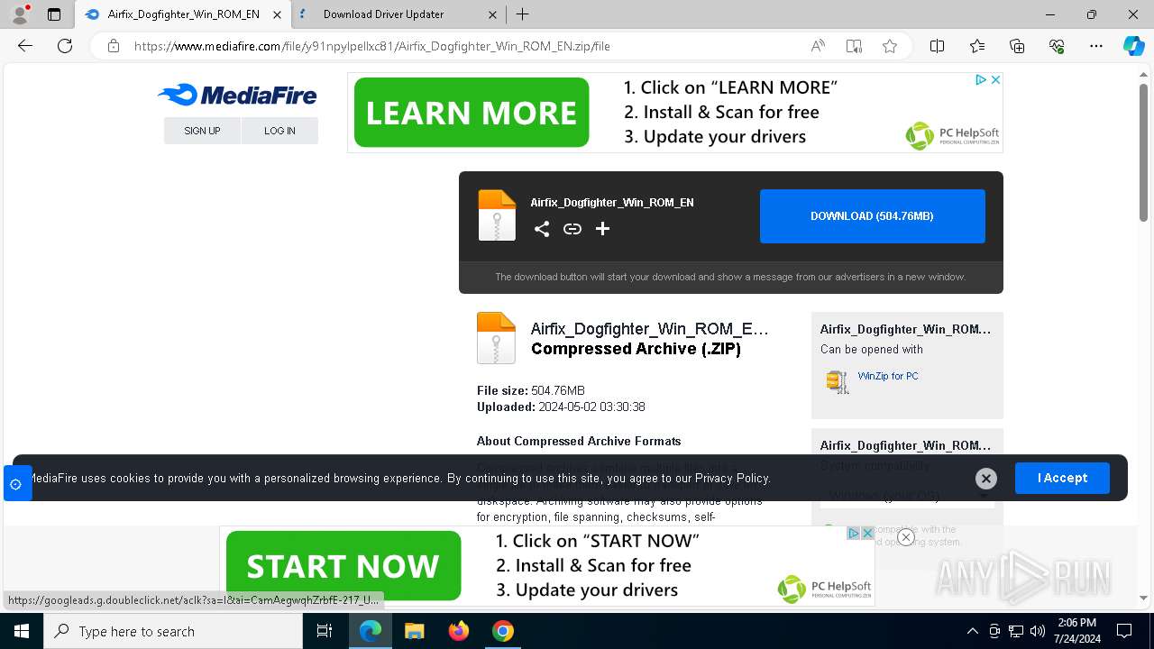1154x649 pixels.
Task: Click the blue cookie settings icon at the left edge
Action: coord(16,484)
